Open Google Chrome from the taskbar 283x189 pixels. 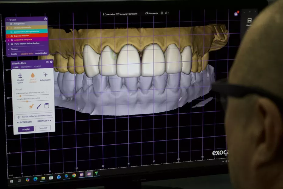74,175
